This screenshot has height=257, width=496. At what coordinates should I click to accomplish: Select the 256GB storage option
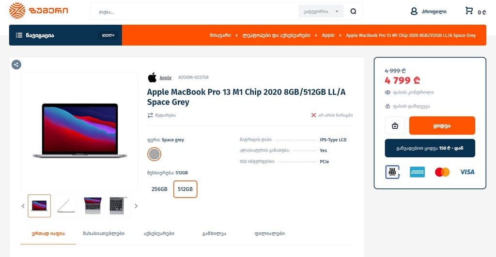pos(159,189)
